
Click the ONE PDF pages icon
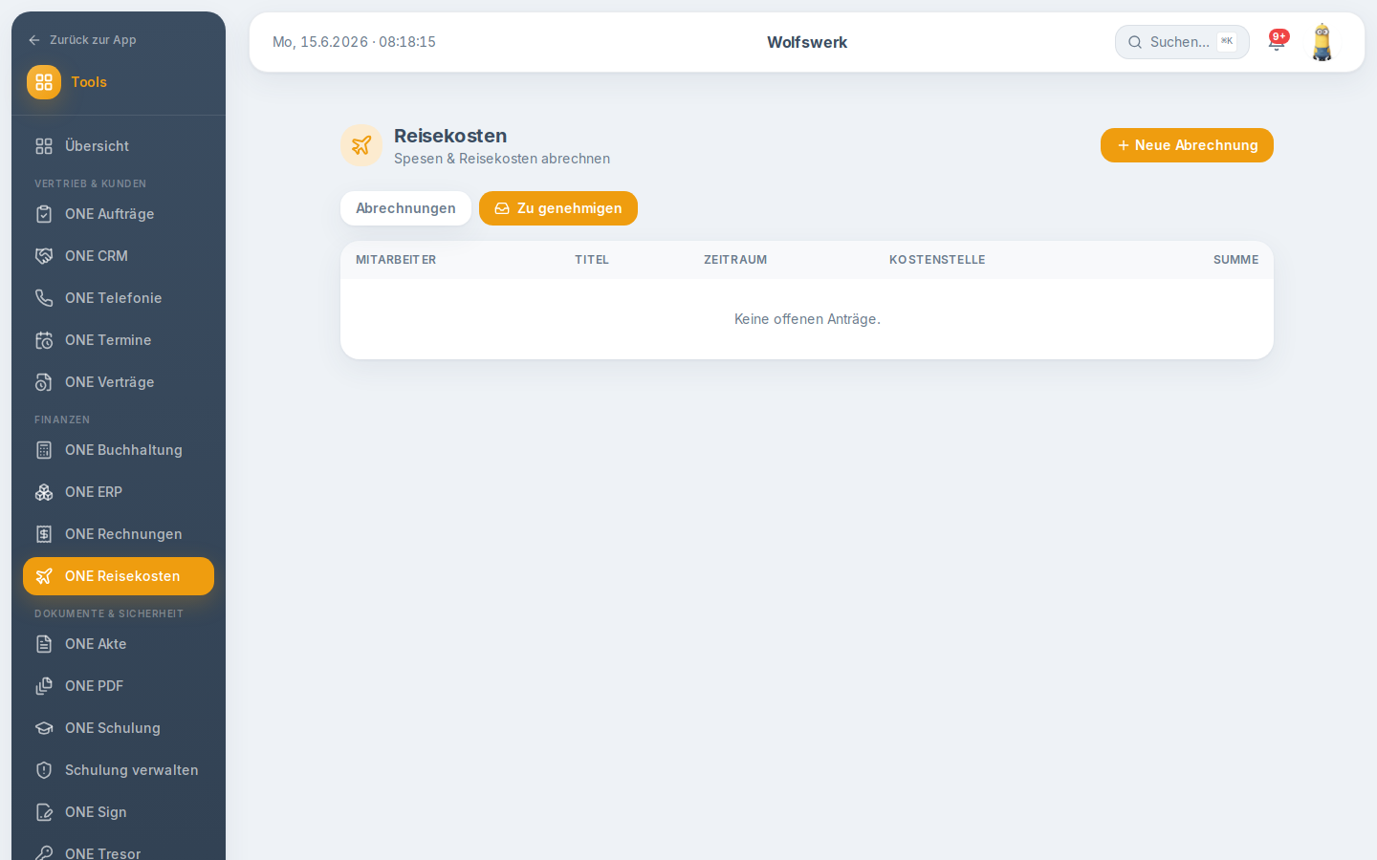pyautogui.click(x=44, y=686)
